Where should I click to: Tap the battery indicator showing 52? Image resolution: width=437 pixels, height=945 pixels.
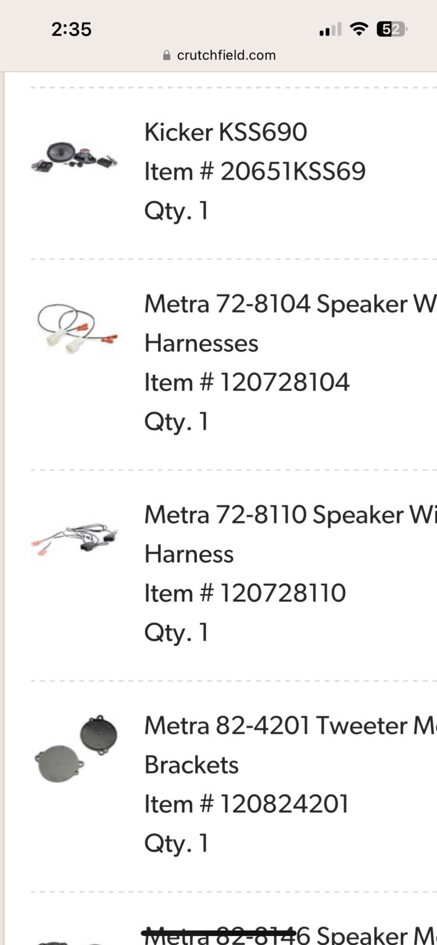[x=391, y=28]
